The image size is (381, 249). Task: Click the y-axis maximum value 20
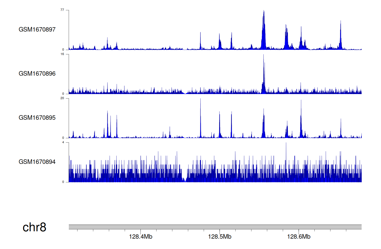click(x=62, y=98)
